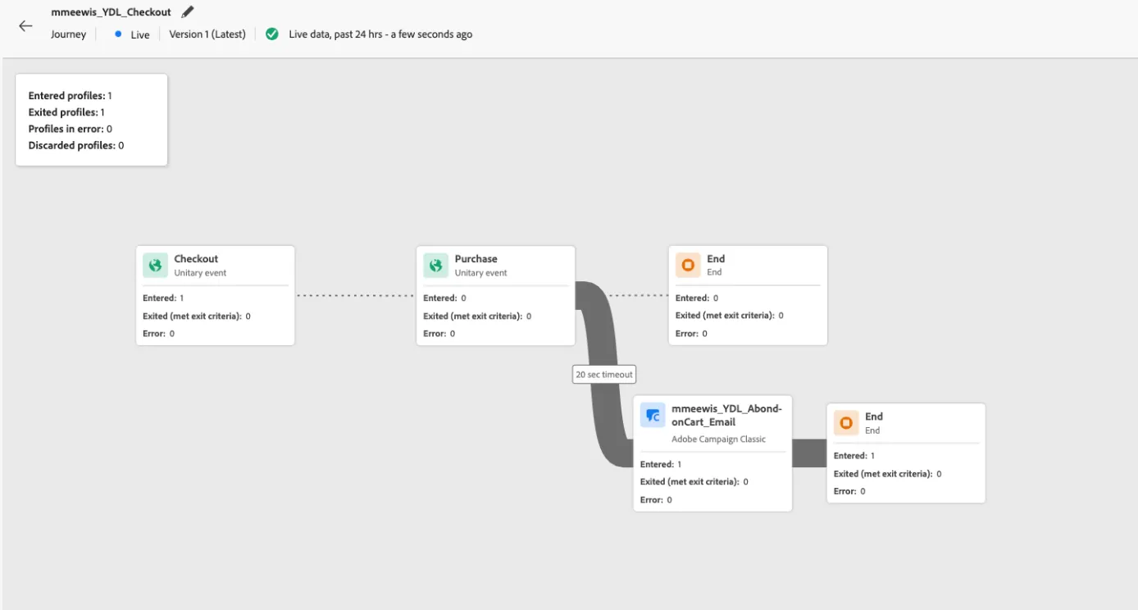Open the mmeewis_YDL_AbondonCart_Email node title

726,416
